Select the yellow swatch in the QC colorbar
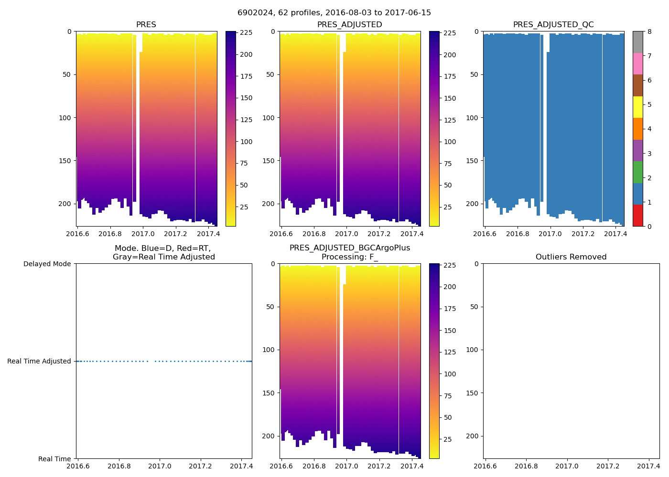Viewport: 669px width, 477px height. click(637, 107)
